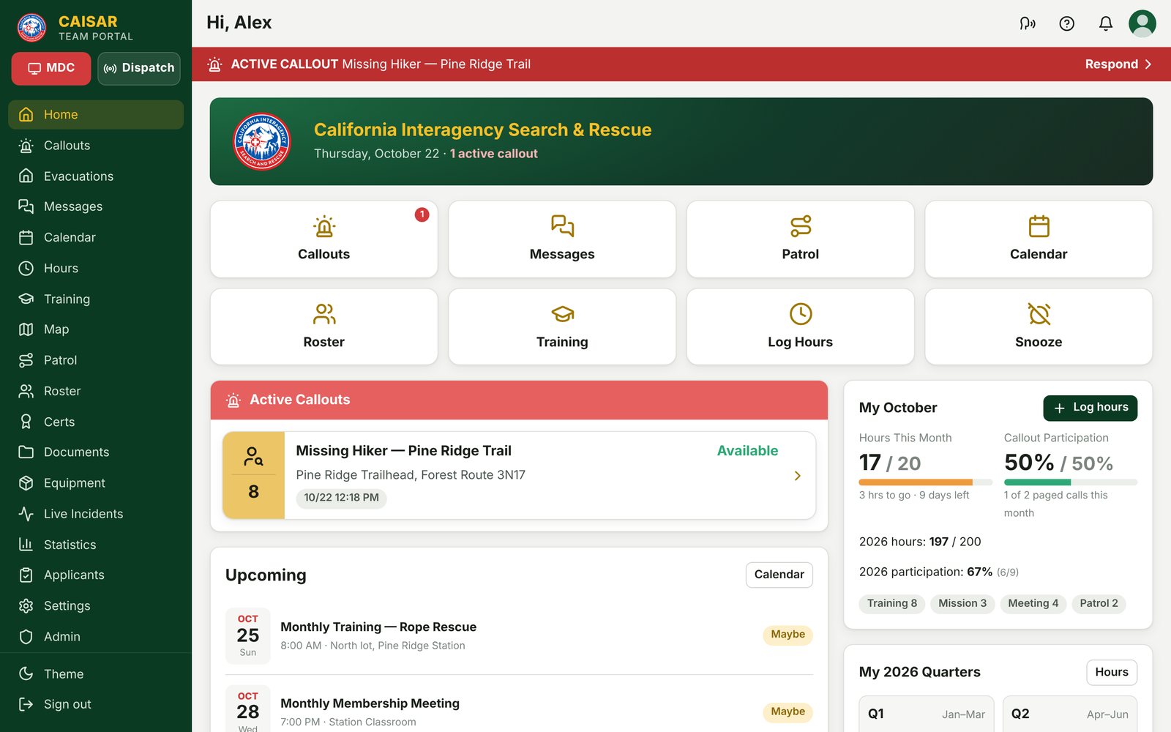
Task: Open Map in sidebar
Action: click(96, 329)
